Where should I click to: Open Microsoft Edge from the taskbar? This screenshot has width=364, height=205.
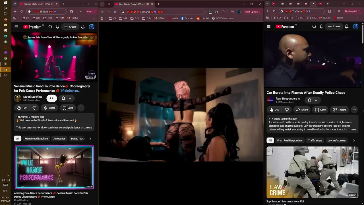click(5, 36)
